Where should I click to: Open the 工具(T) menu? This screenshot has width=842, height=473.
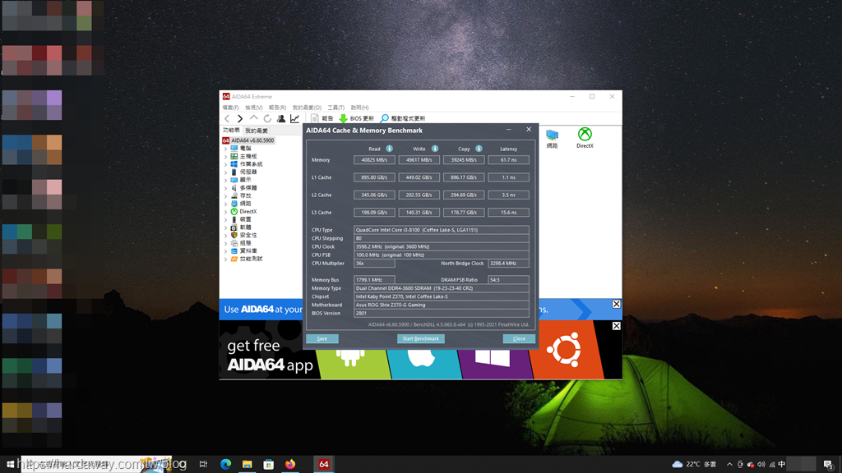(336, 108)
